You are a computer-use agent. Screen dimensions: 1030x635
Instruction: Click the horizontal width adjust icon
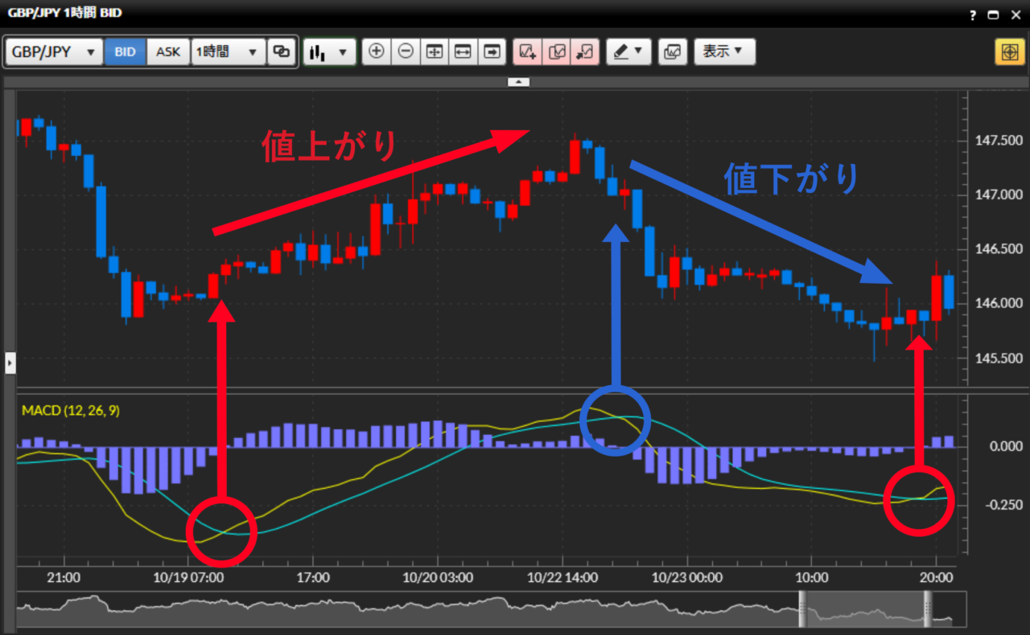pos(463,51)
